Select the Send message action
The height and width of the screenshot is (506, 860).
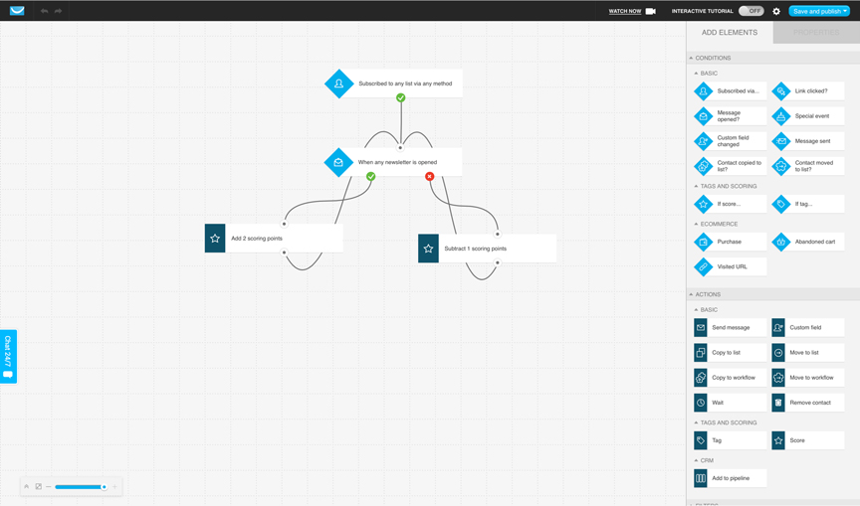coord(730,327)
